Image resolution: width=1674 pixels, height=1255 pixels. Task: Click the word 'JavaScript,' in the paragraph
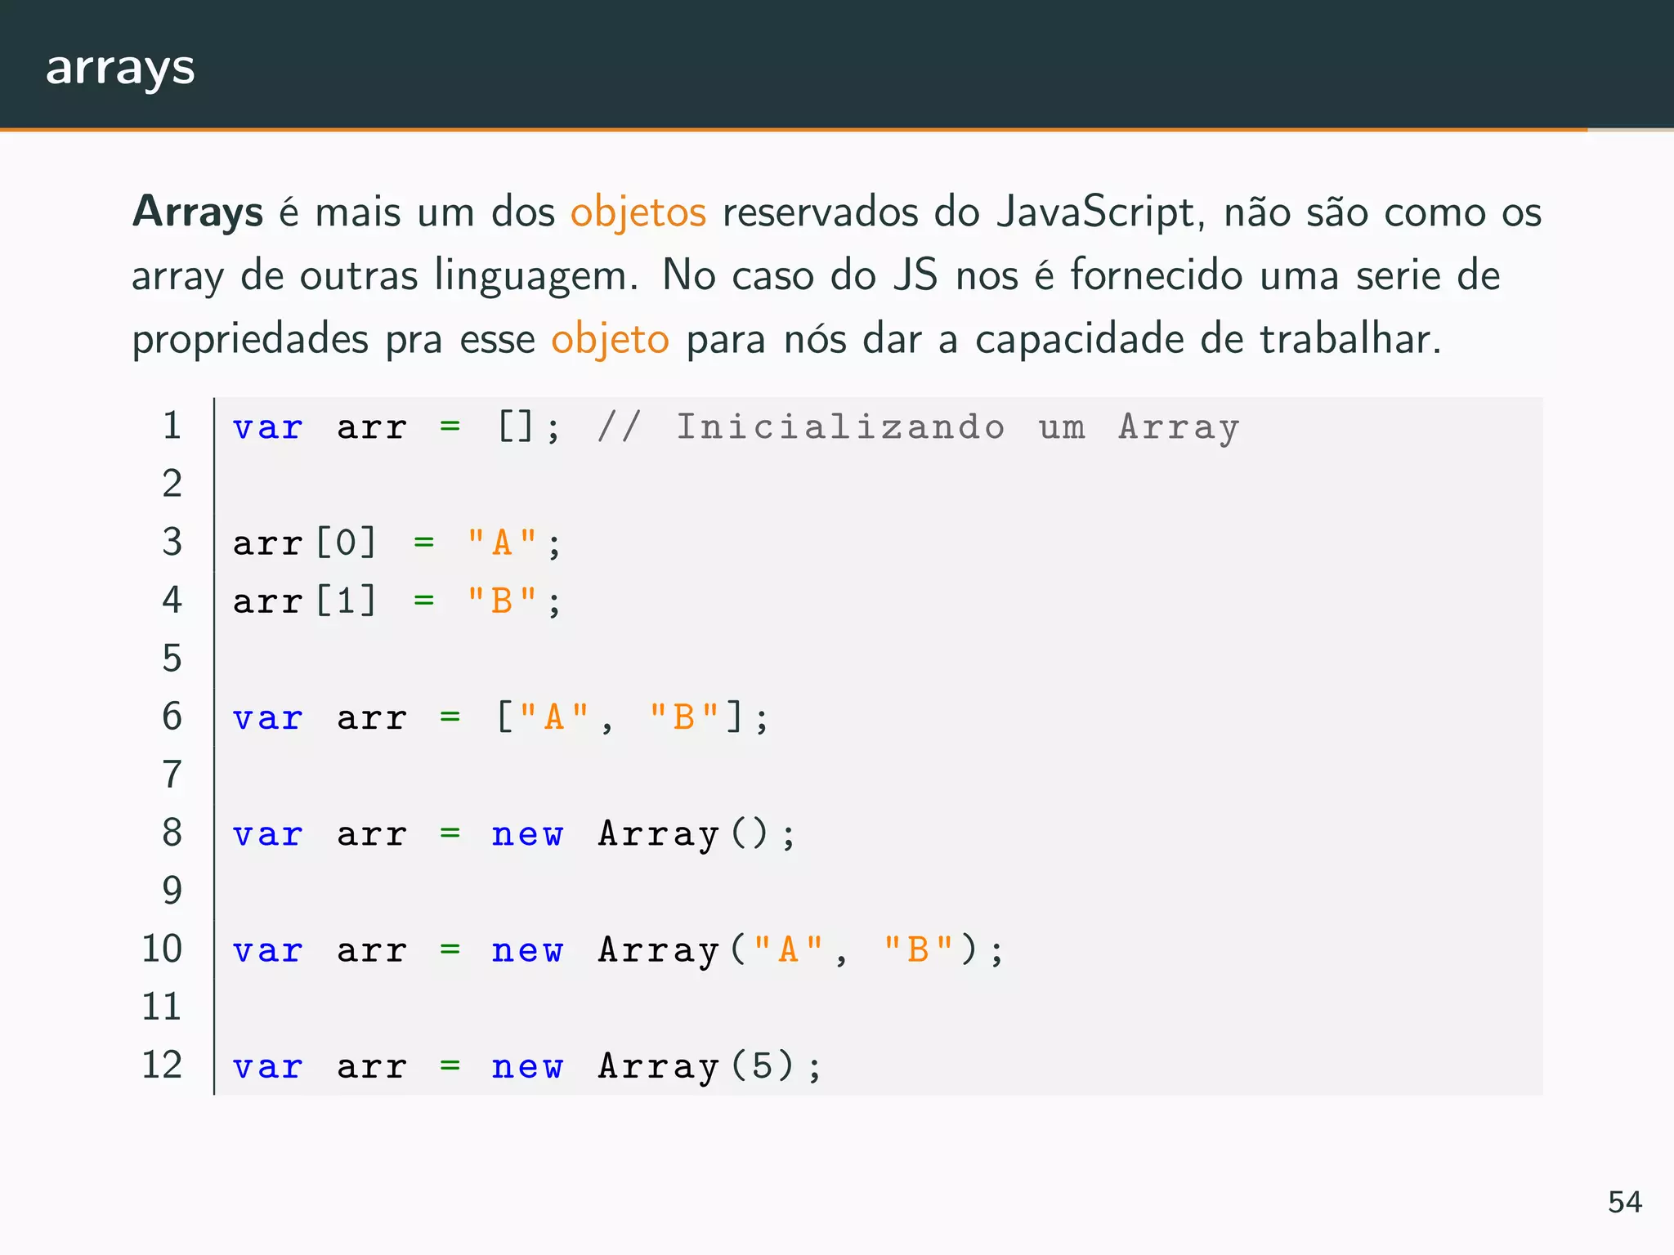tap(1101, 213)
